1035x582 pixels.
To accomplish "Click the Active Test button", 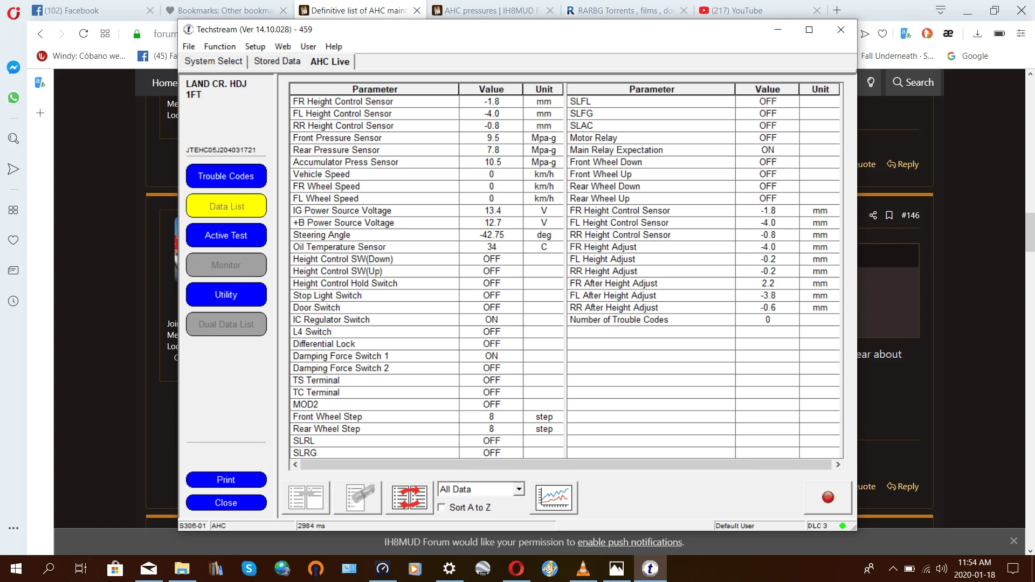I will pyautogui.click(x=226, y=235).
